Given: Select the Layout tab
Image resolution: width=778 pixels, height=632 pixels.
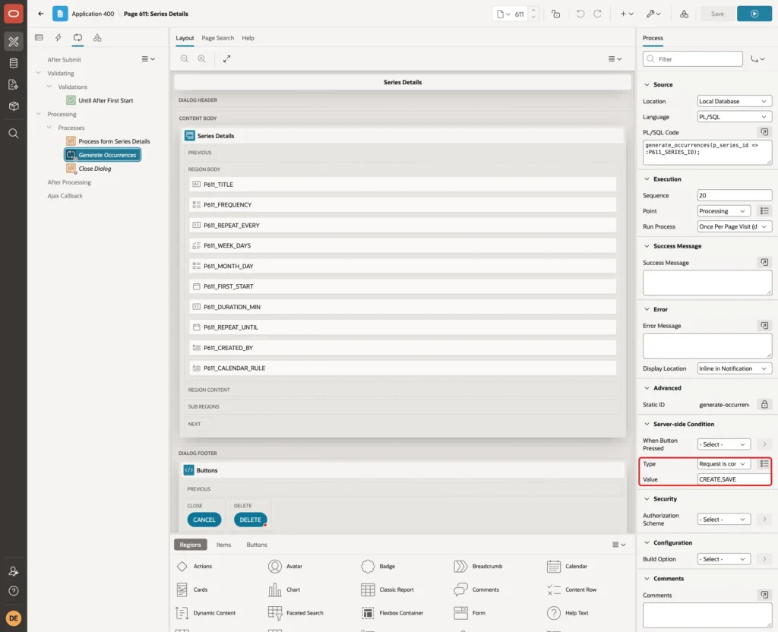Looking at the screenshot, I should 185,38.
